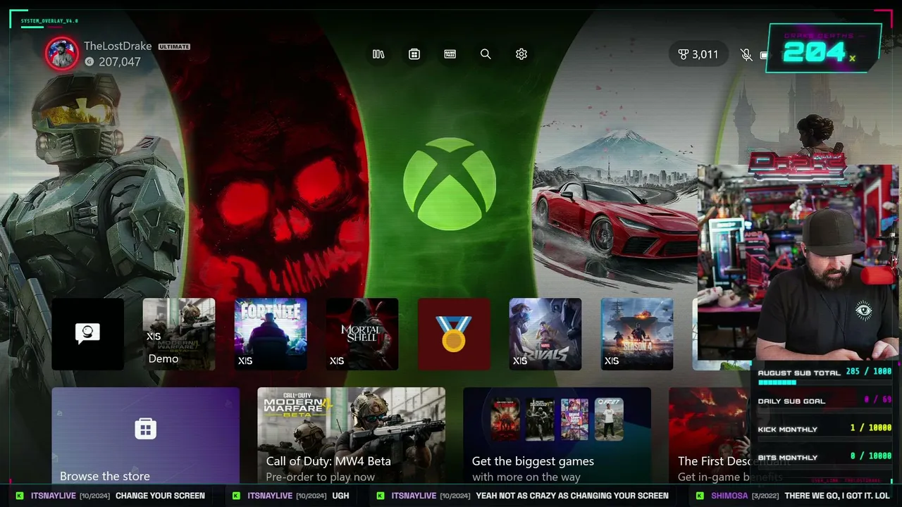
Task: Click the SHIMOSA username in ticker
Action: click(731, 496)
